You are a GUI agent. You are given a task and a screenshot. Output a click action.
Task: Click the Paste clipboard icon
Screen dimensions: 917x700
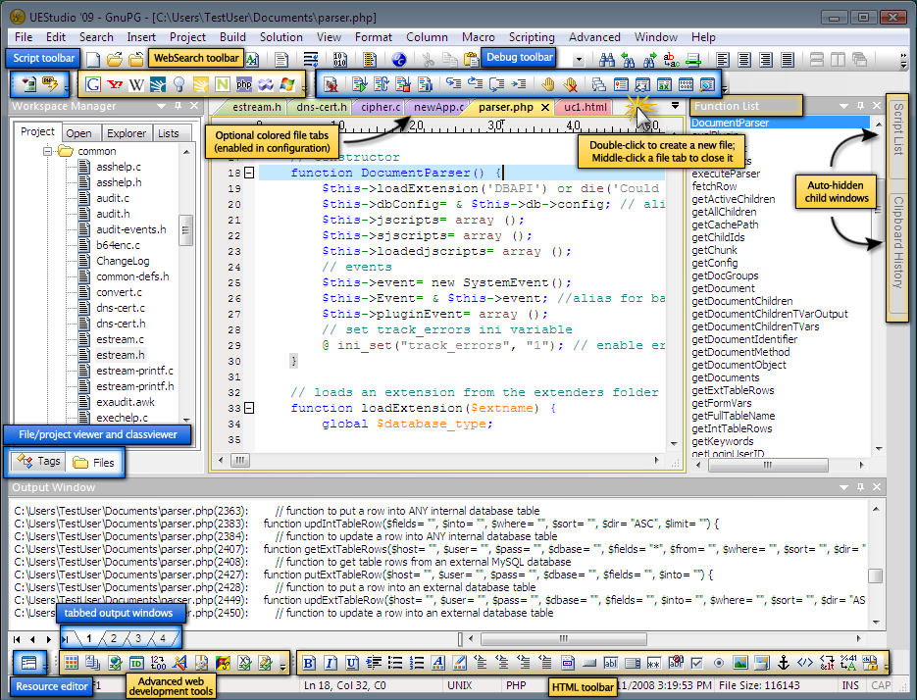click(471, 59)
